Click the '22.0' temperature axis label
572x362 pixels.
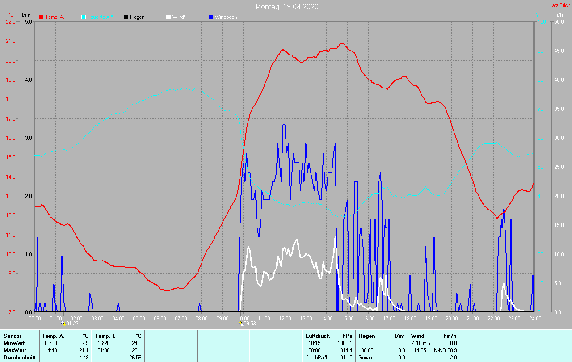10,21
